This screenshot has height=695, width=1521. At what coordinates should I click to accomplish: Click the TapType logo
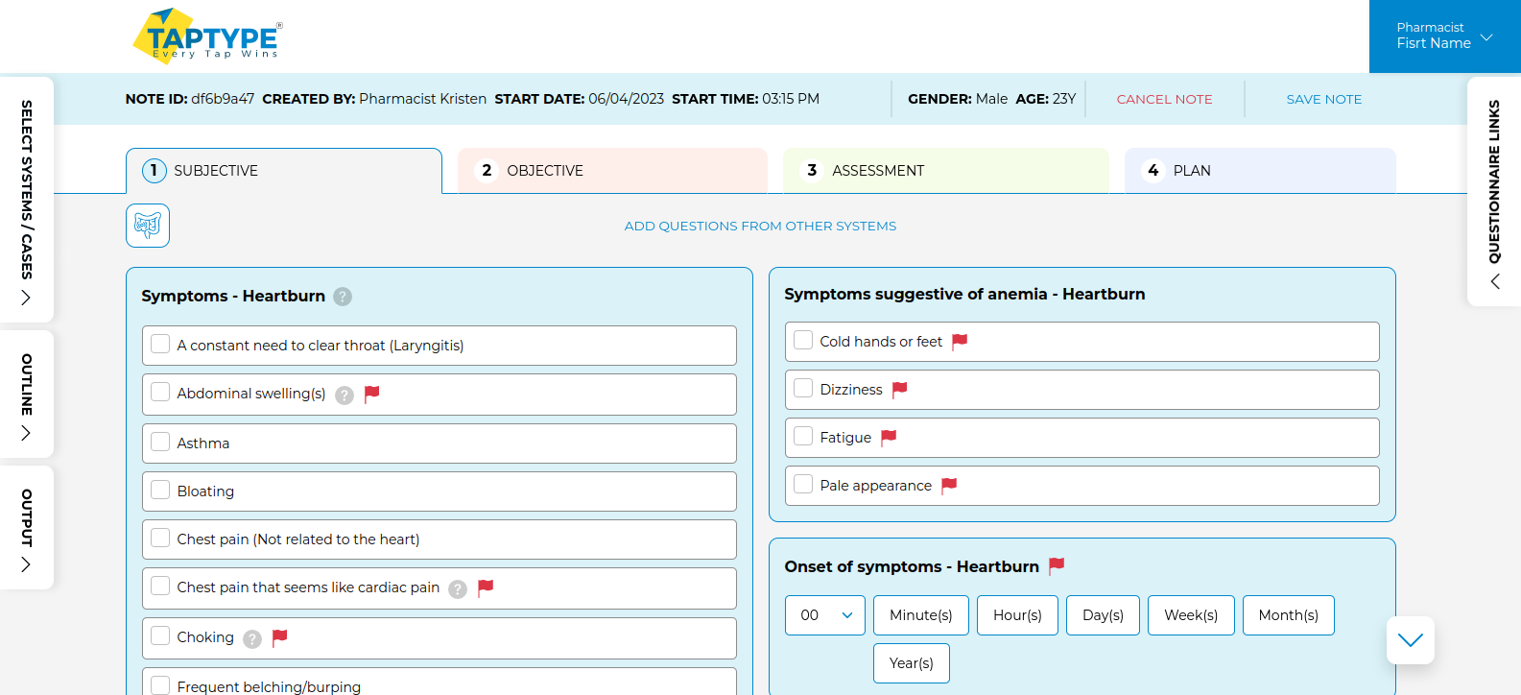(208, 36)
